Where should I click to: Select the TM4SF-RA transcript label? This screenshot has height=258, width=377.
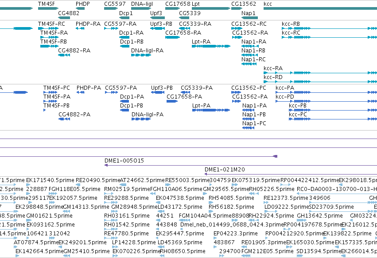click(x=54, y=33)
